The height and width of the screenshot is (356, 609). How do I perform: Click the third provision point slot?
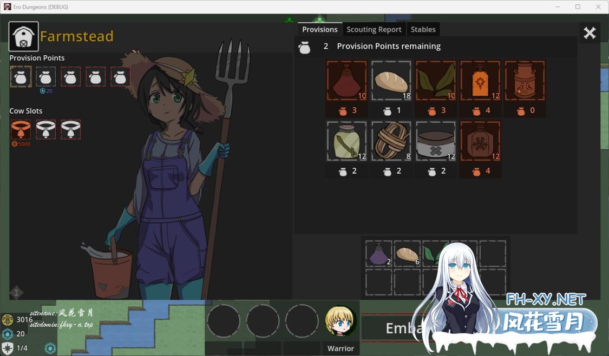[70, 76]
